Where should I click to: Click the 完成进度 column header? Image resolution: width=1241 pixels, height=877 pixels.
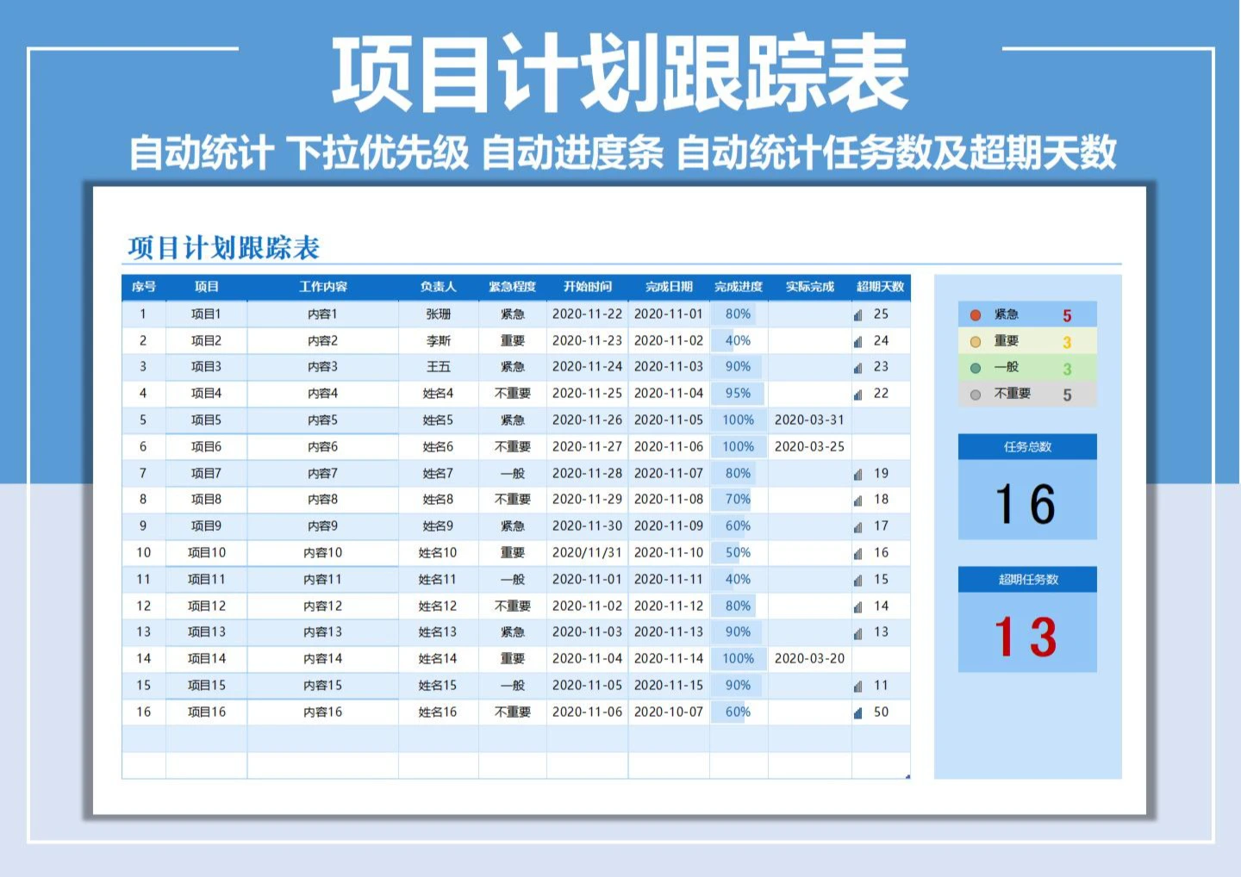[x=739, y=287]
